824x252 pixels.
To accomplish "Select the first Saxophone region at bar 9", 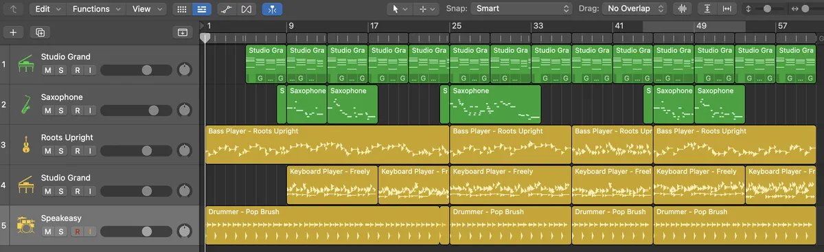I will pyautogui.click(x=307, y=104).
